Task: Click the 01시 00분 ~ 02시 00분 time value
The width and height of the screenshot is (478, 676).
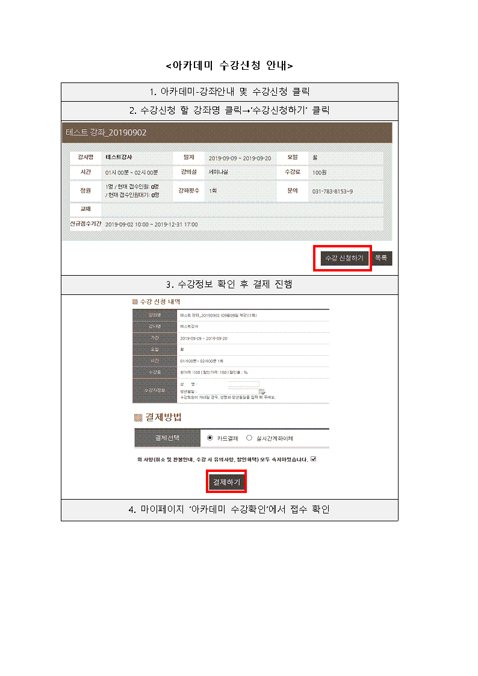Action: (x=131, y=172)
